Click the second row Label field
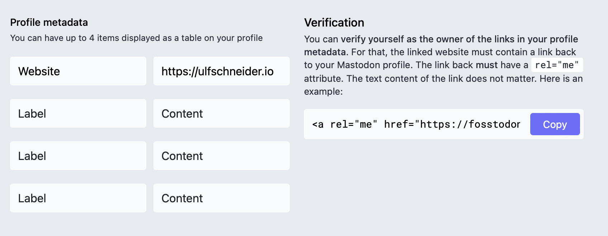The width and height of the screenshot is (608, 236). (78, 113)
